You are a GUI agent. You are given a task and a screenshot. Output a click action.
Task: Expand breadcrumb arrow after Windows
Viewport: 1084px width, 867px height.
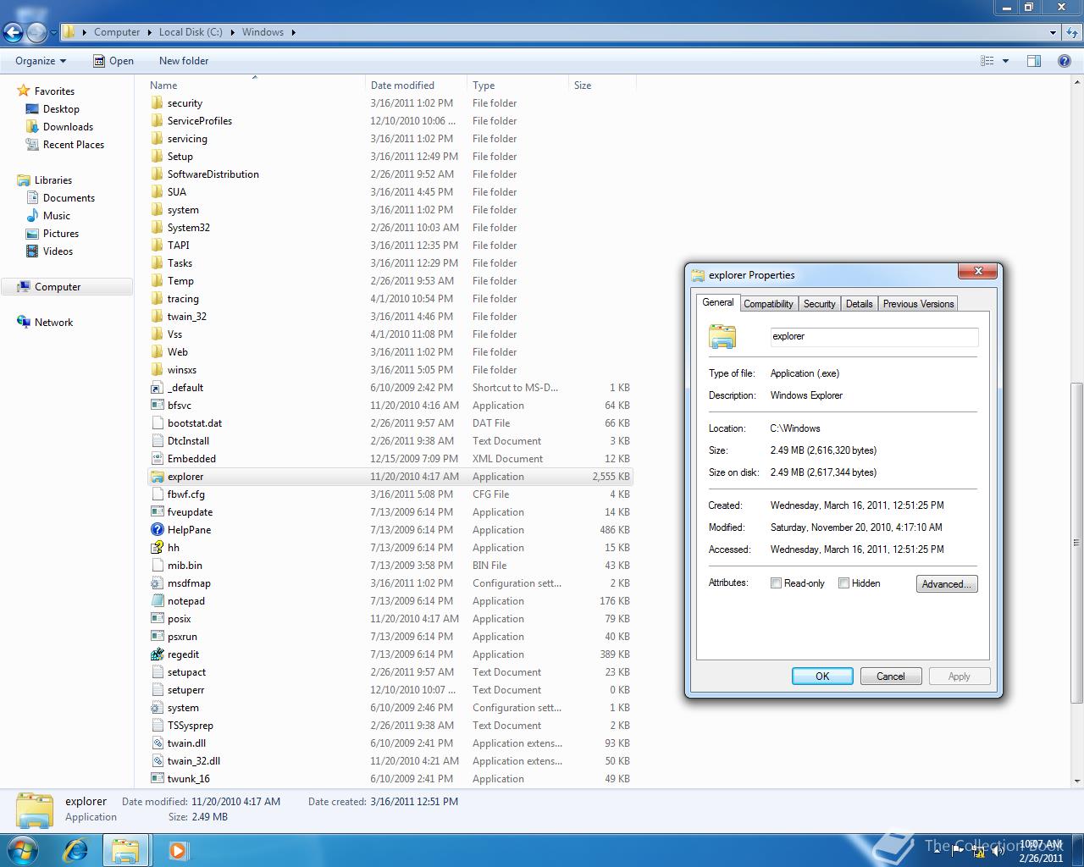tap(293, 32)
